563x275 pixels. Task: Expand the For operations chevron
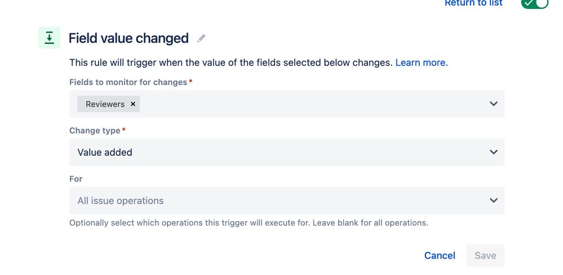(x=494, y=200)
